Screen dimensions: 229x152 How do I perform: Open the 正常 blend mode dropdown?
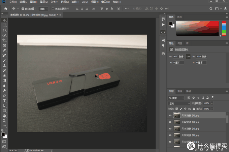(x=178, y=103)
